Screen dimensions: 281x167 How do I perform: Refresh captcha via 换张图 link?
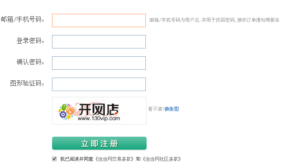pyautogui.click(x=172, y=109)
